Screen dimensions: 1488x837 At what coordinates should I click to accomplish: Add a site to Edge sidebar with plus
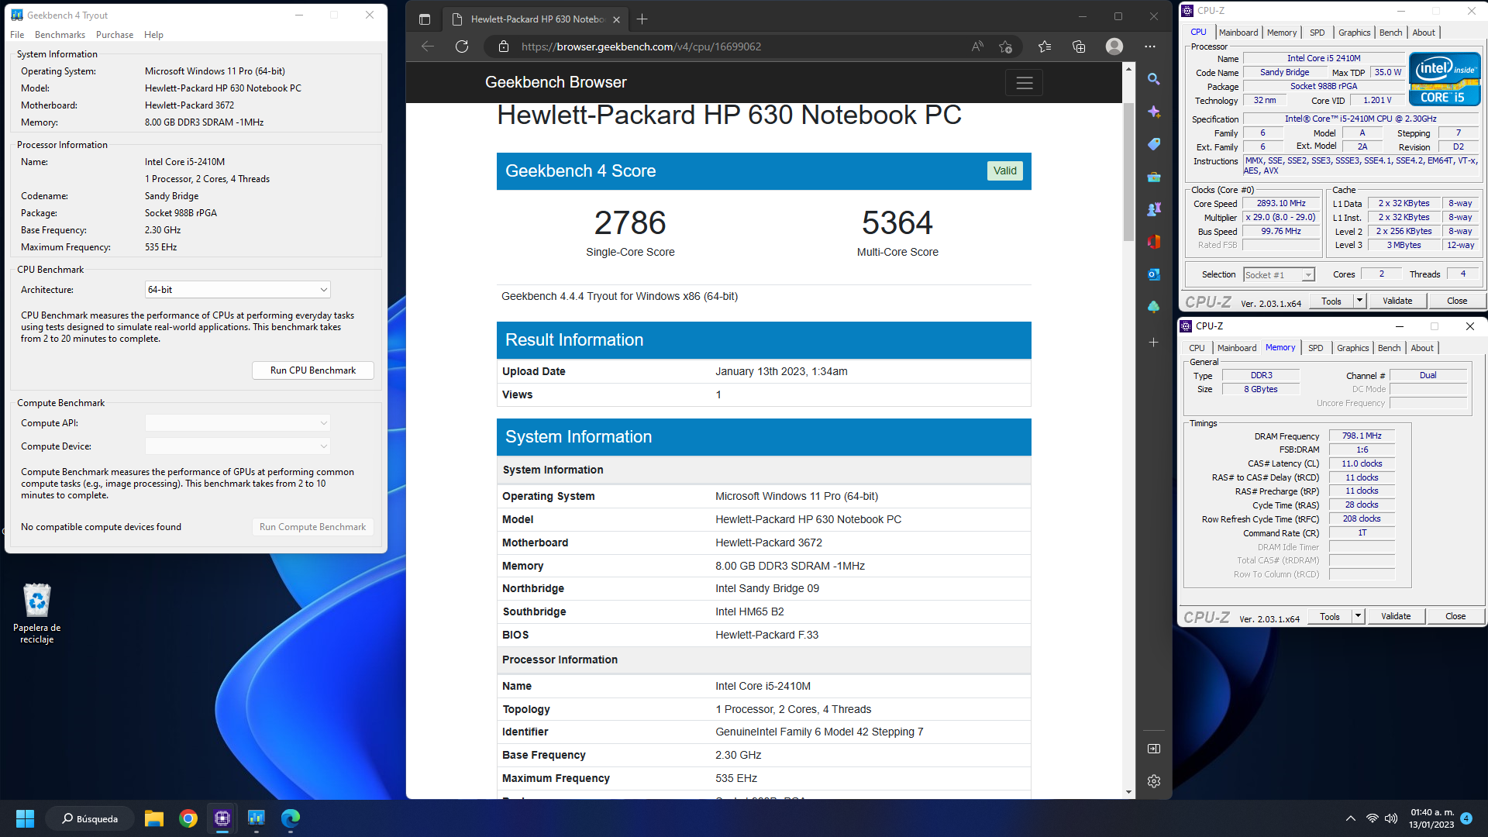coord(1154,342)
